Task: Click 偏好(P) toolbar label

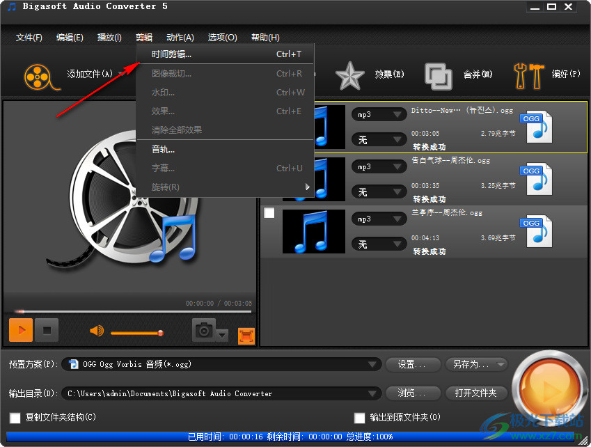Action: pyautogui.click(x=566, y=74)
